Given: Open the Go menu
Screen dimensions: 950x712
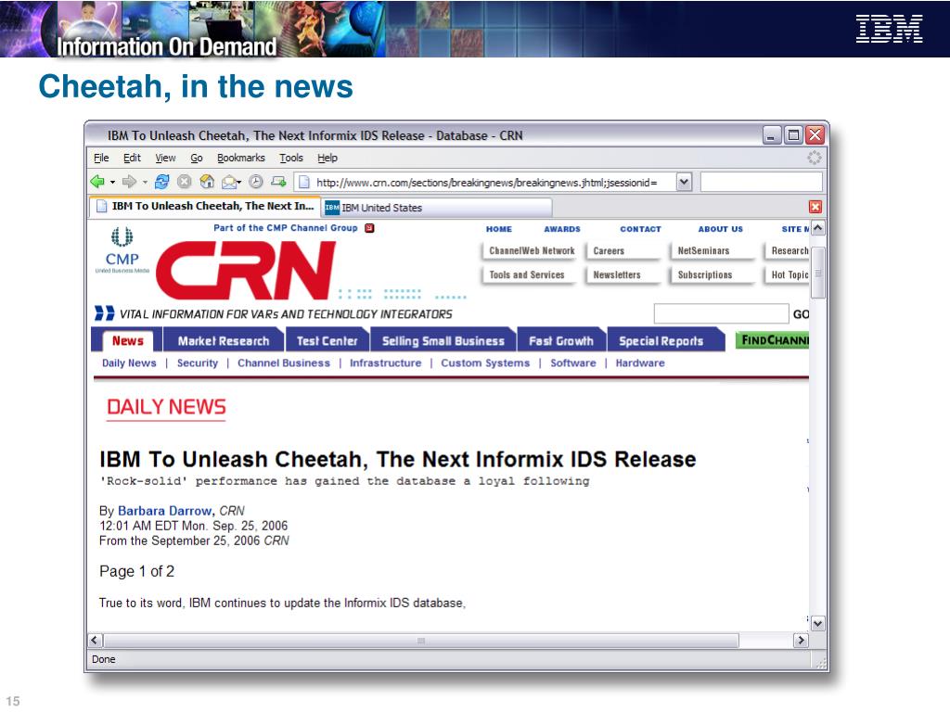Looking at the screenshot, I should [x=197, y=158].
